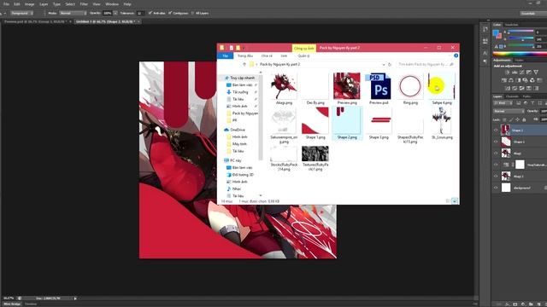Image resolution: width=547 pixels, height=307 pixels.
Task: Adjust the red R color slider
Action: tap(521, 31)
